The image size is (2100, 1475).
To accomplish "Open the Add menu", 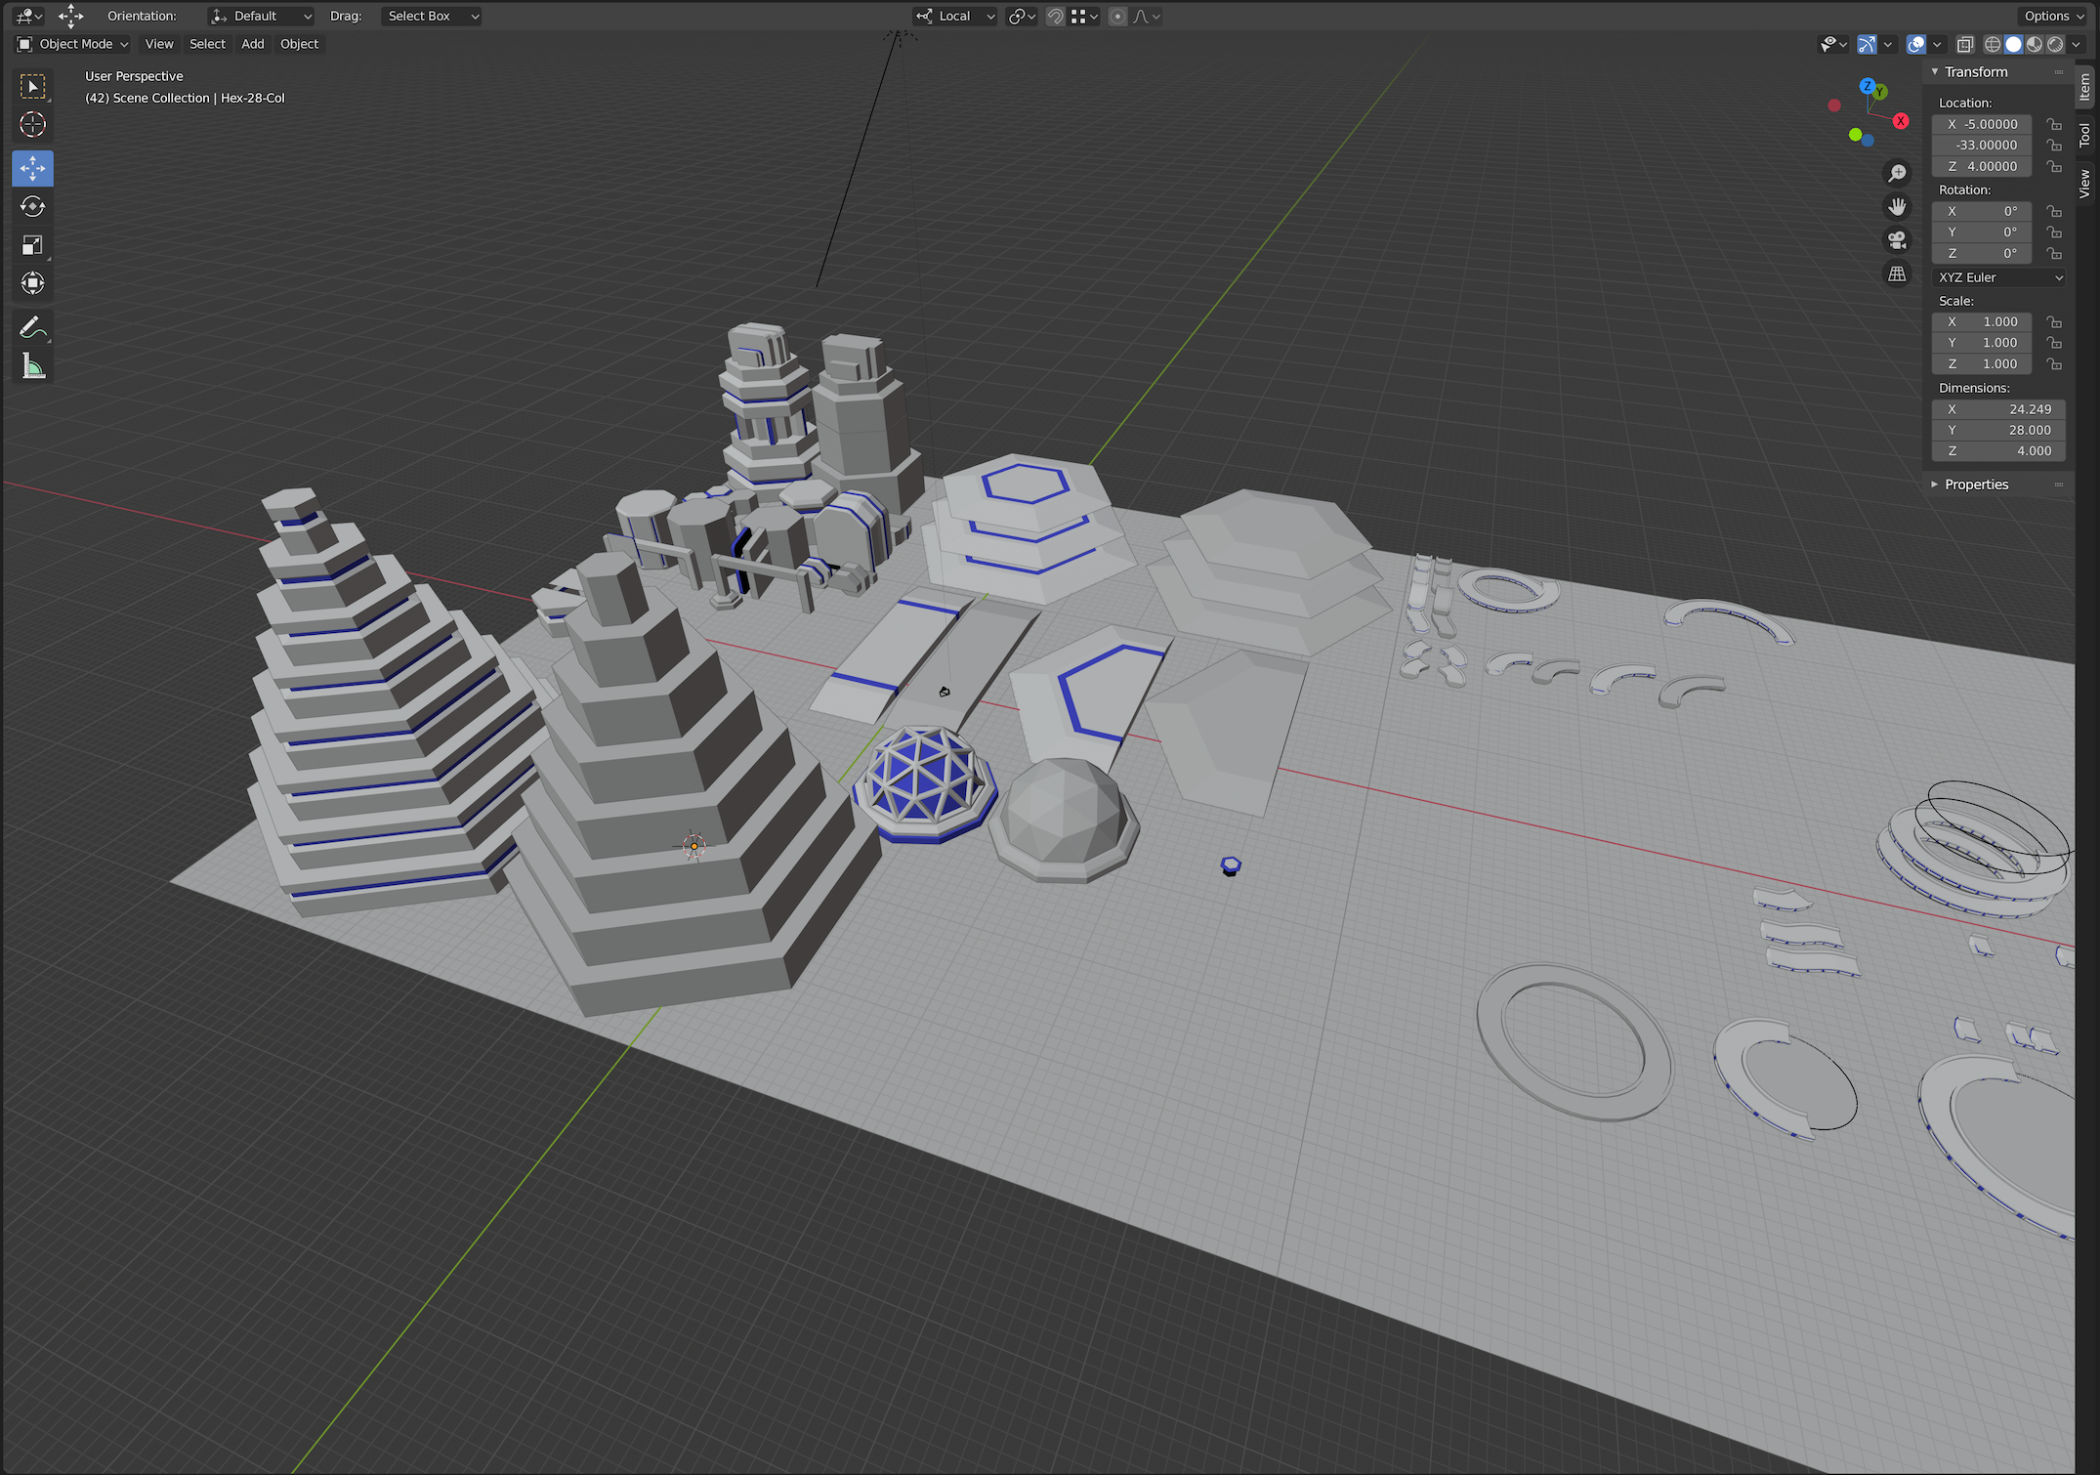I will 252,44.
